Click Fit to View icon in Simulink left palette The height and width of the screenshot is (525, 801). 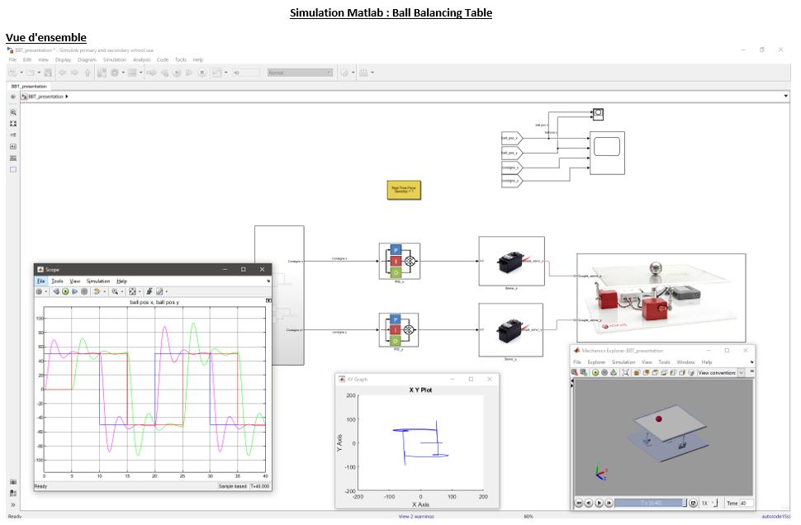coord(13,124)
